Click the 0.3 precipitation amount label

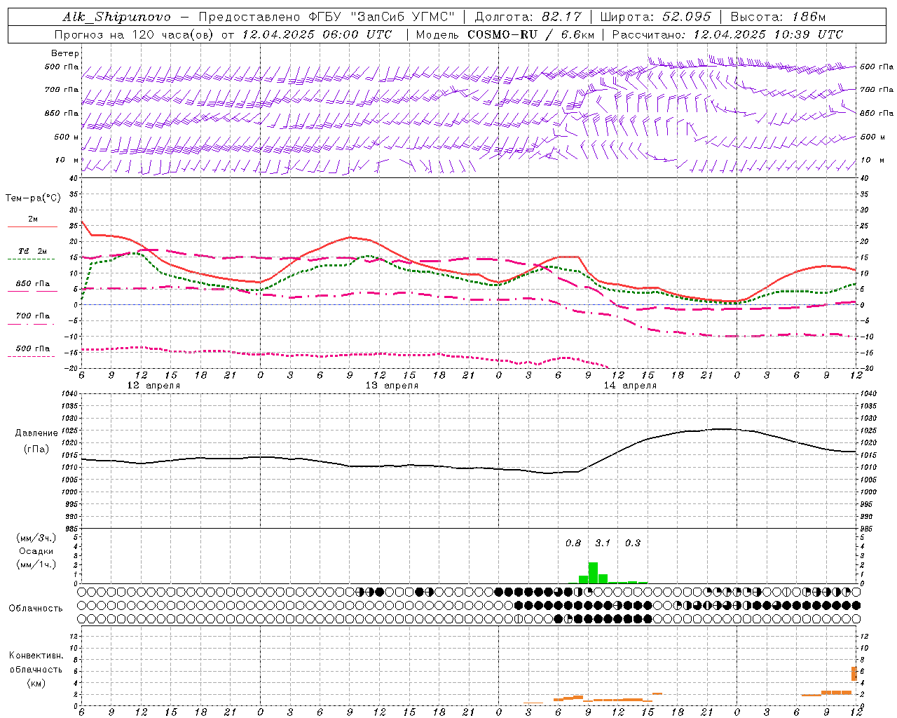pos(633,543)
